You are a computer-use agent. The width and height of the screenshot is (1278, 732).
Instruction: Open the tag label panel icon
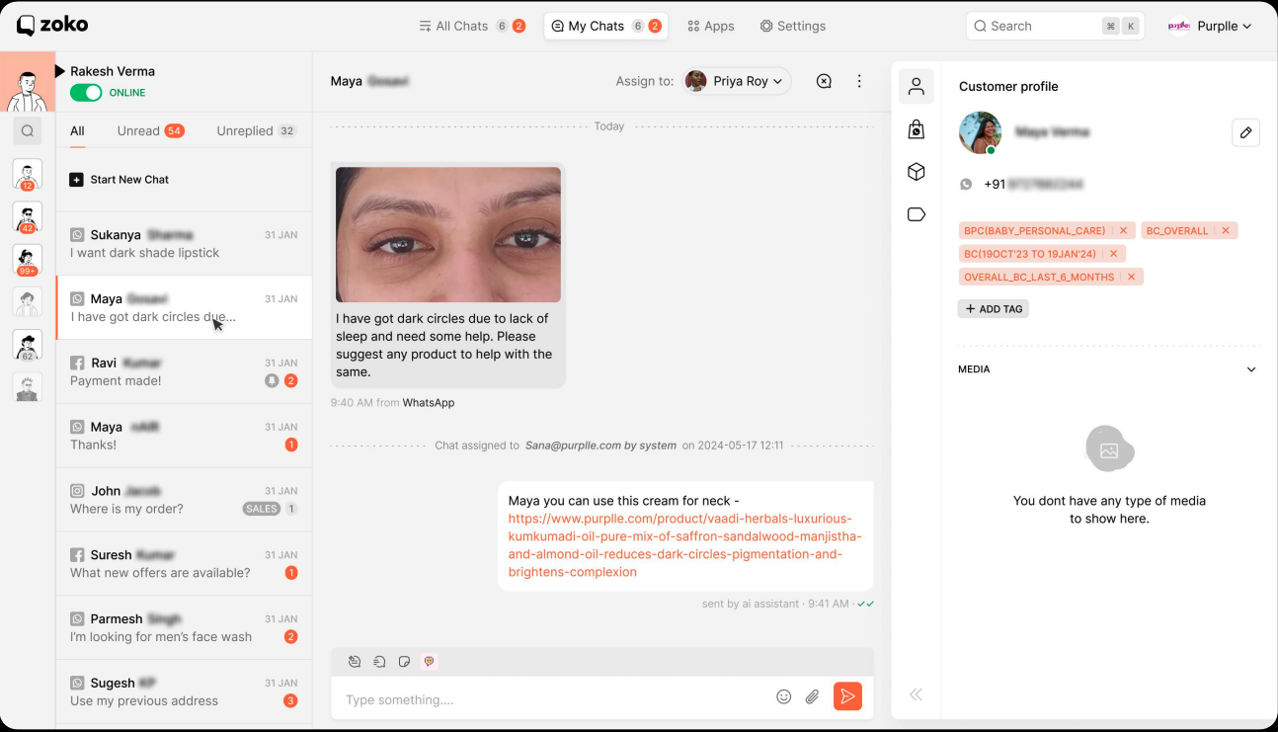[x=917, y=214]
